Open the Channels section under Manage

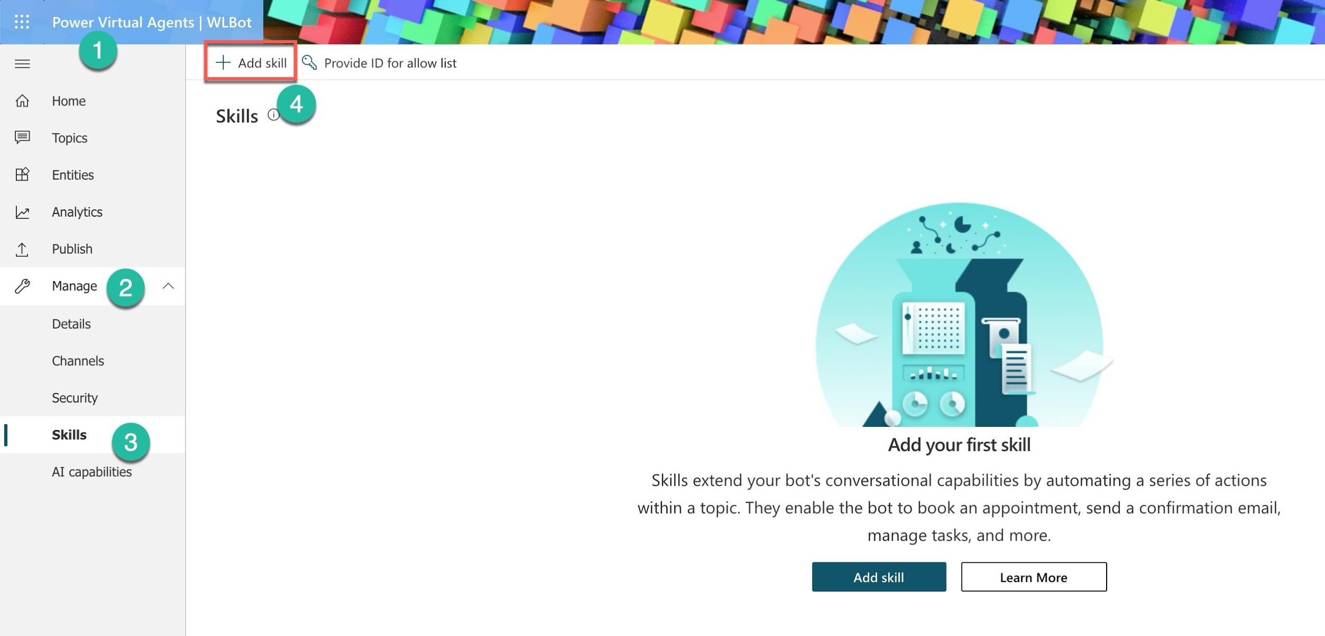pos(77,360)
